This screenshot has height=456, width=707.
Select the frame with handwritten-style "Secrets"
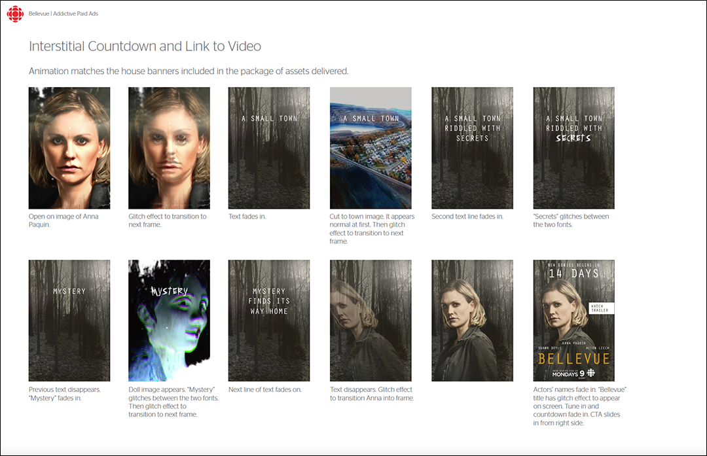tap(574, 148)
